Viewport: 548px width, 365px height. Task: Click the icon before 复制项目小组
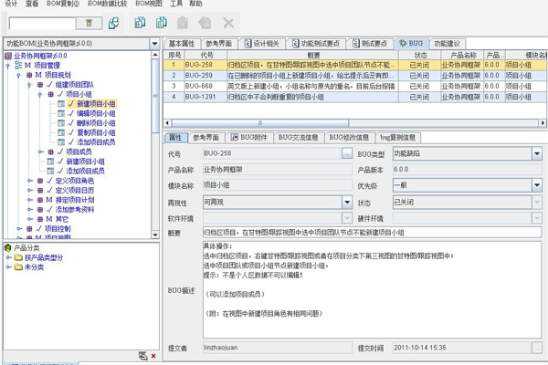click(x=61, y=132)
